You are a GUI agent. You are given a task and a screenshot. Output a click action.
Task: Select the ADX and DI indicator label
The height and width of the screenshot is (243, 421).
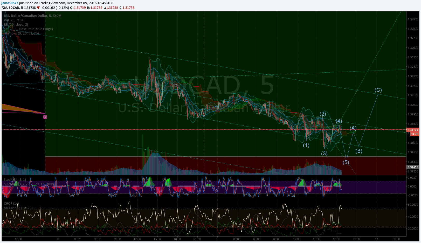point(18,208)
